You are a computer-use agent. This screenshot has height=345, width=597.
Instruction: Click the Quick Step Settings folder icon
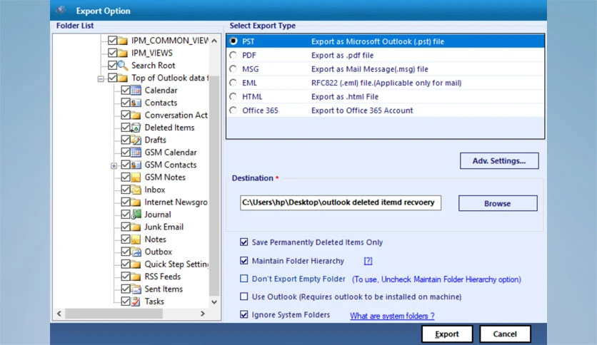point(136,264)
